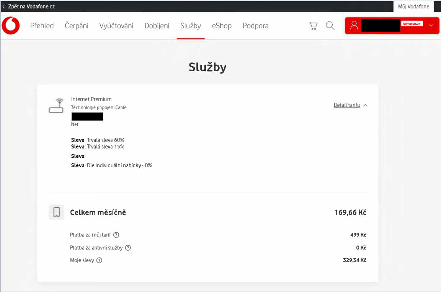The image size is (441, 292).
Task: Click the Služby page heading
Action: (x=207, y=67)
